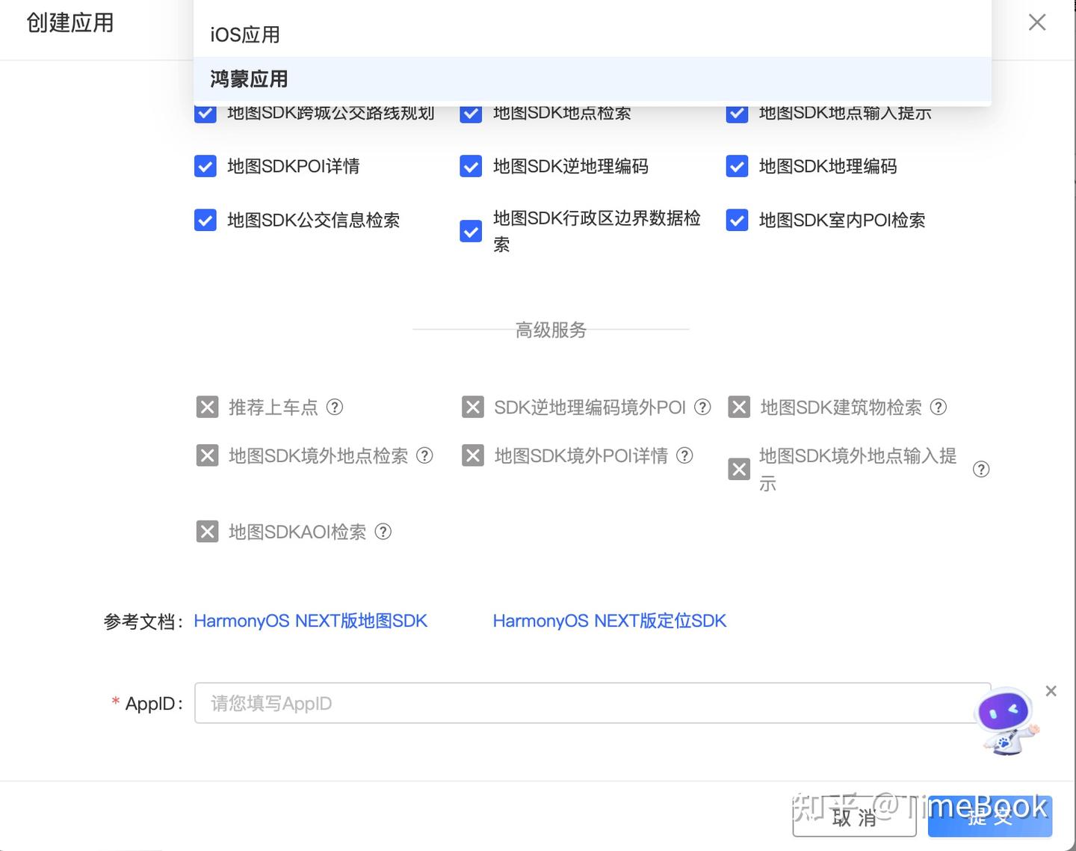This screenshot has width=1076, height=851.
Task: Click question mark next to 地图SDK境外地点检索
Action: (x=424, y=455)
